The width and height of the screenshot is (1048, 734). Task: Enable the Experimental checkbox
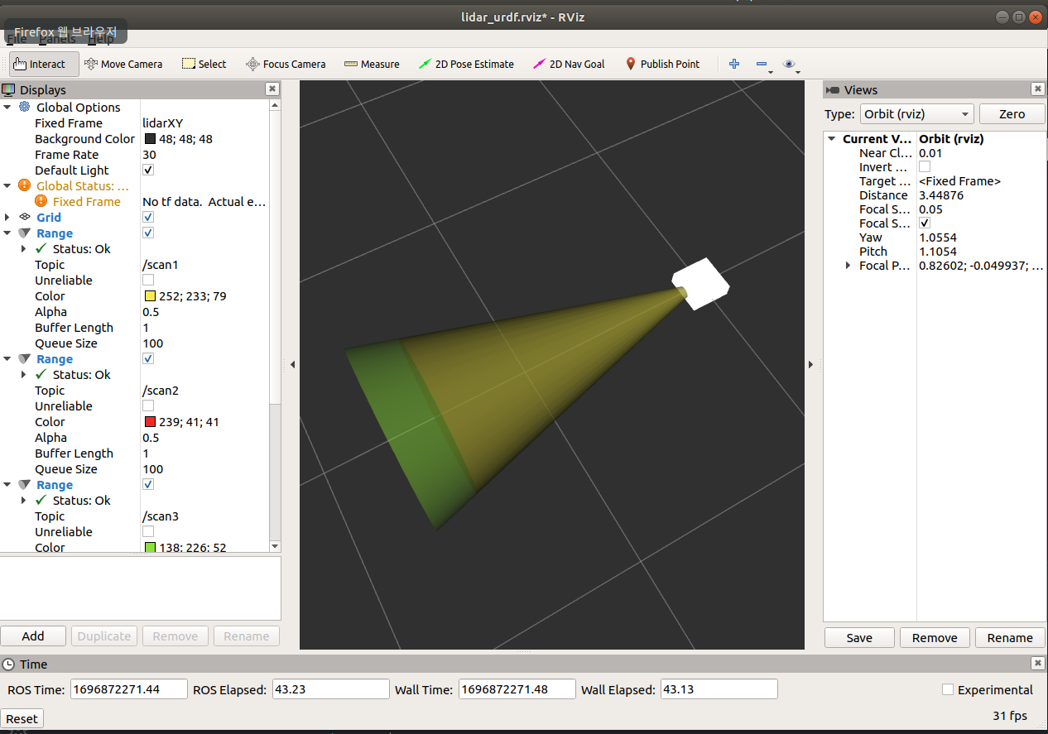pyautogui.click(x=948, y=689)
